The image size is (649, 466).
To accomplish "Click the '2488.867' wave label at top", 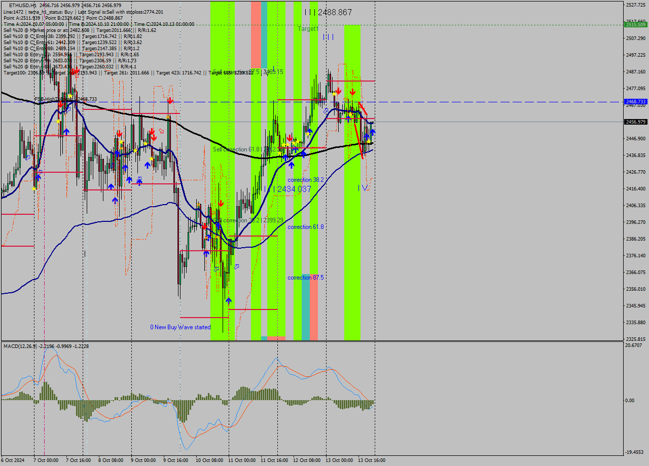I will tap(328, 12).
